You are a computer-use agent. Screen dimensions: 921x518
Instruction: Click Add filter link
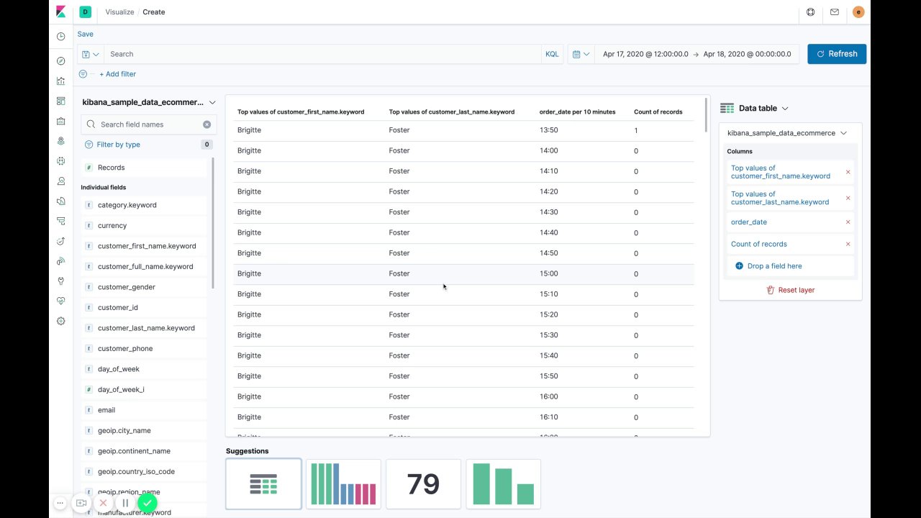pos(117,74)
